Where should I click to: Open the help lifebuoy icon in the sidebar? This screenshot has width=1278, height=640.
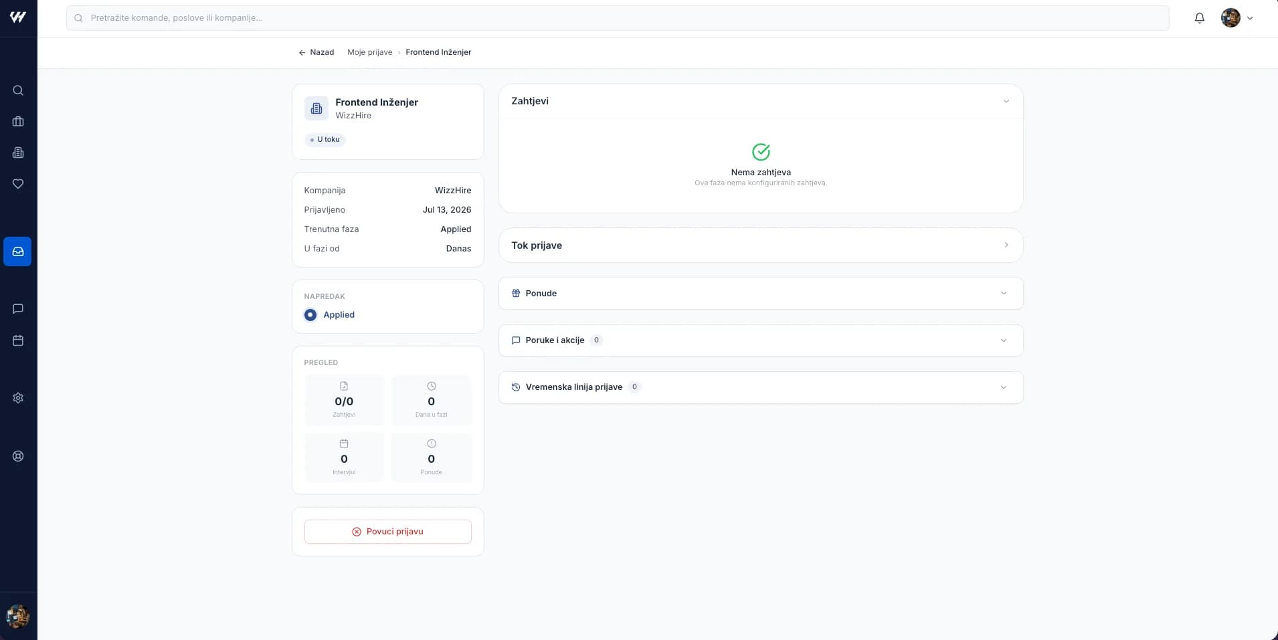pyautogui.click(x=18, y=456)
